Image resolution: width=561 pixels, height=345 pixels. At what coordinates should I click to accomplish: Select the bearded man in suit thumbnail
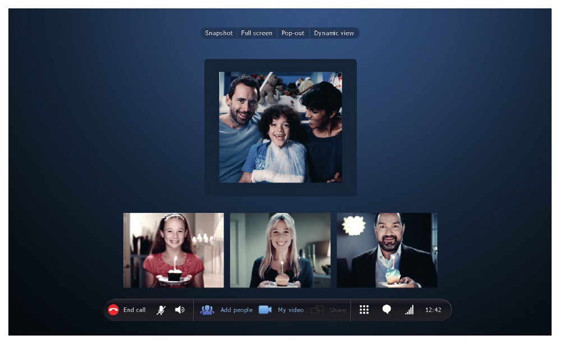tap(387, 250)
